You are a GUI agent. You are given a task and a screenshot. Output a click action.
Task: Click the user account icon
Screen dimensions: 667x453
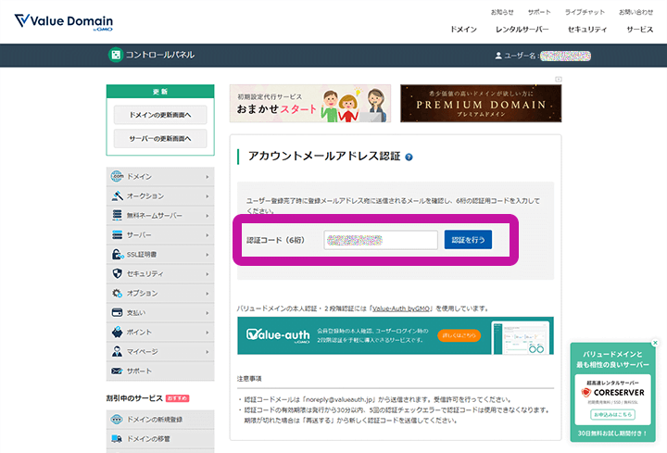[x=498, y=56]
